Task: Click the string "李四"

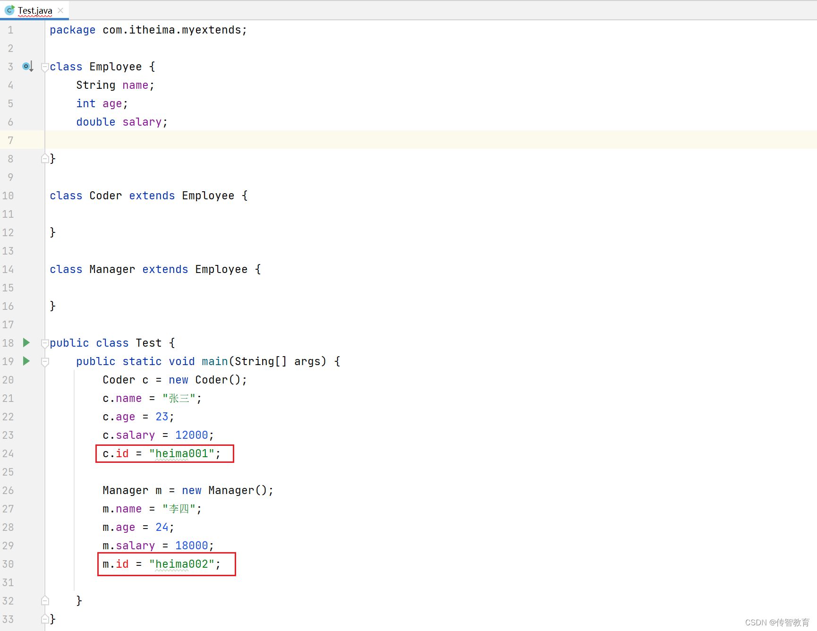Action: pyautogui.click(x=179, y=509)
